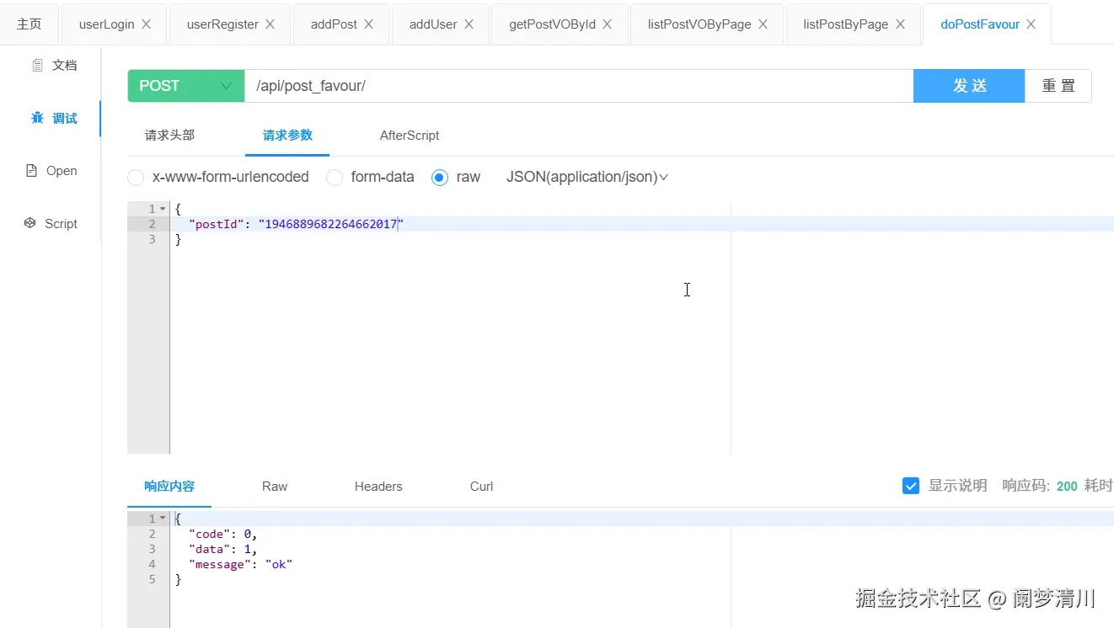The height and width of the screenshot is (628, 1114).
Task: Click the document icon beside 文档
Action: pyautogui.click(x=37, y=65)
